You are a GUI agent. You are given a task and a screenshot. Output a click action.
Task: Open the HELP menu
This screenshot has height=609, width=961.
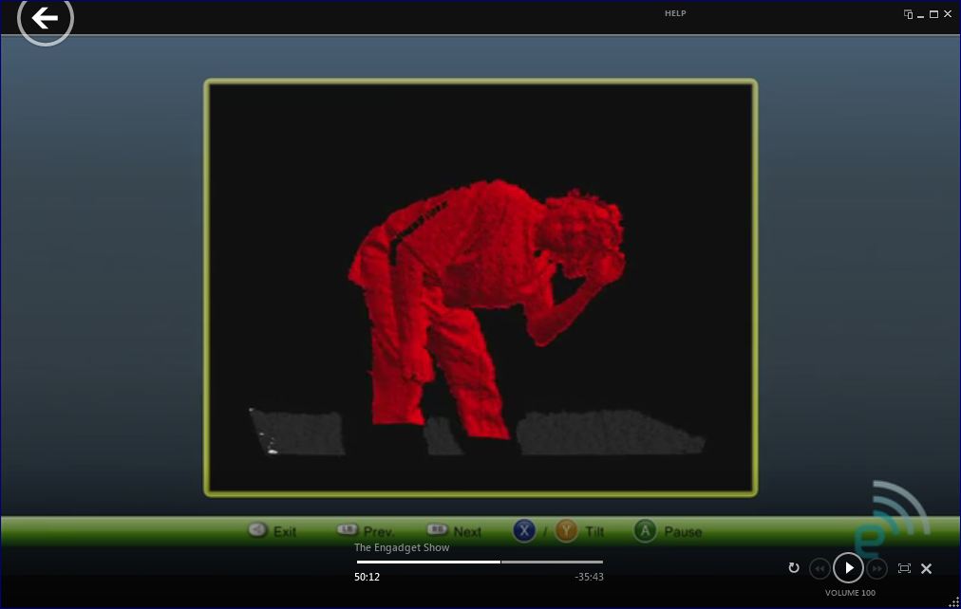point(675,13)
